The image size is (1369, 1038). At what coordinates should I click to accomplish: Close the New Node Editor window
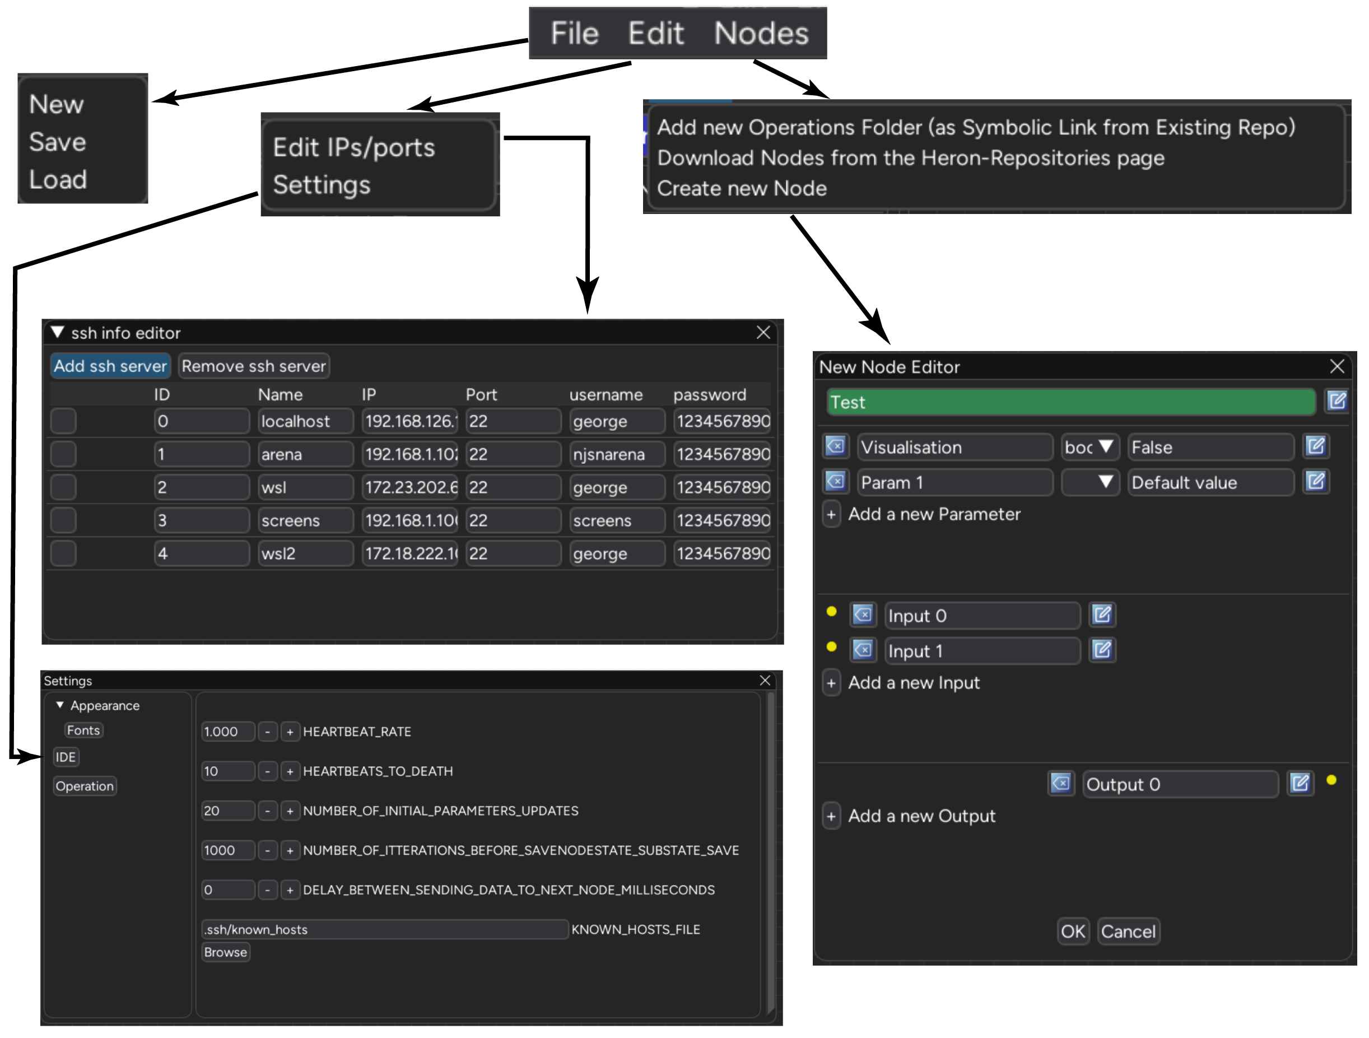1336,367
